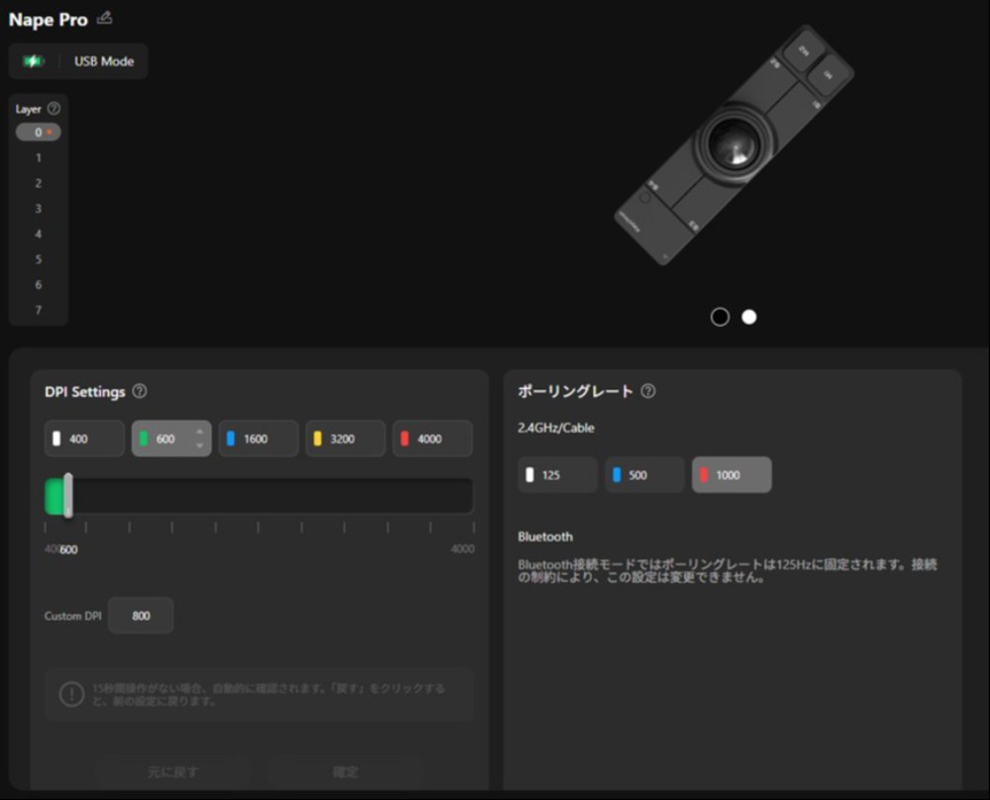
Task: Open the Layer help question mark
Action: [x=54, y=109]
